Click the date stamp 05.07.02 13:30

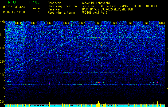14,12
